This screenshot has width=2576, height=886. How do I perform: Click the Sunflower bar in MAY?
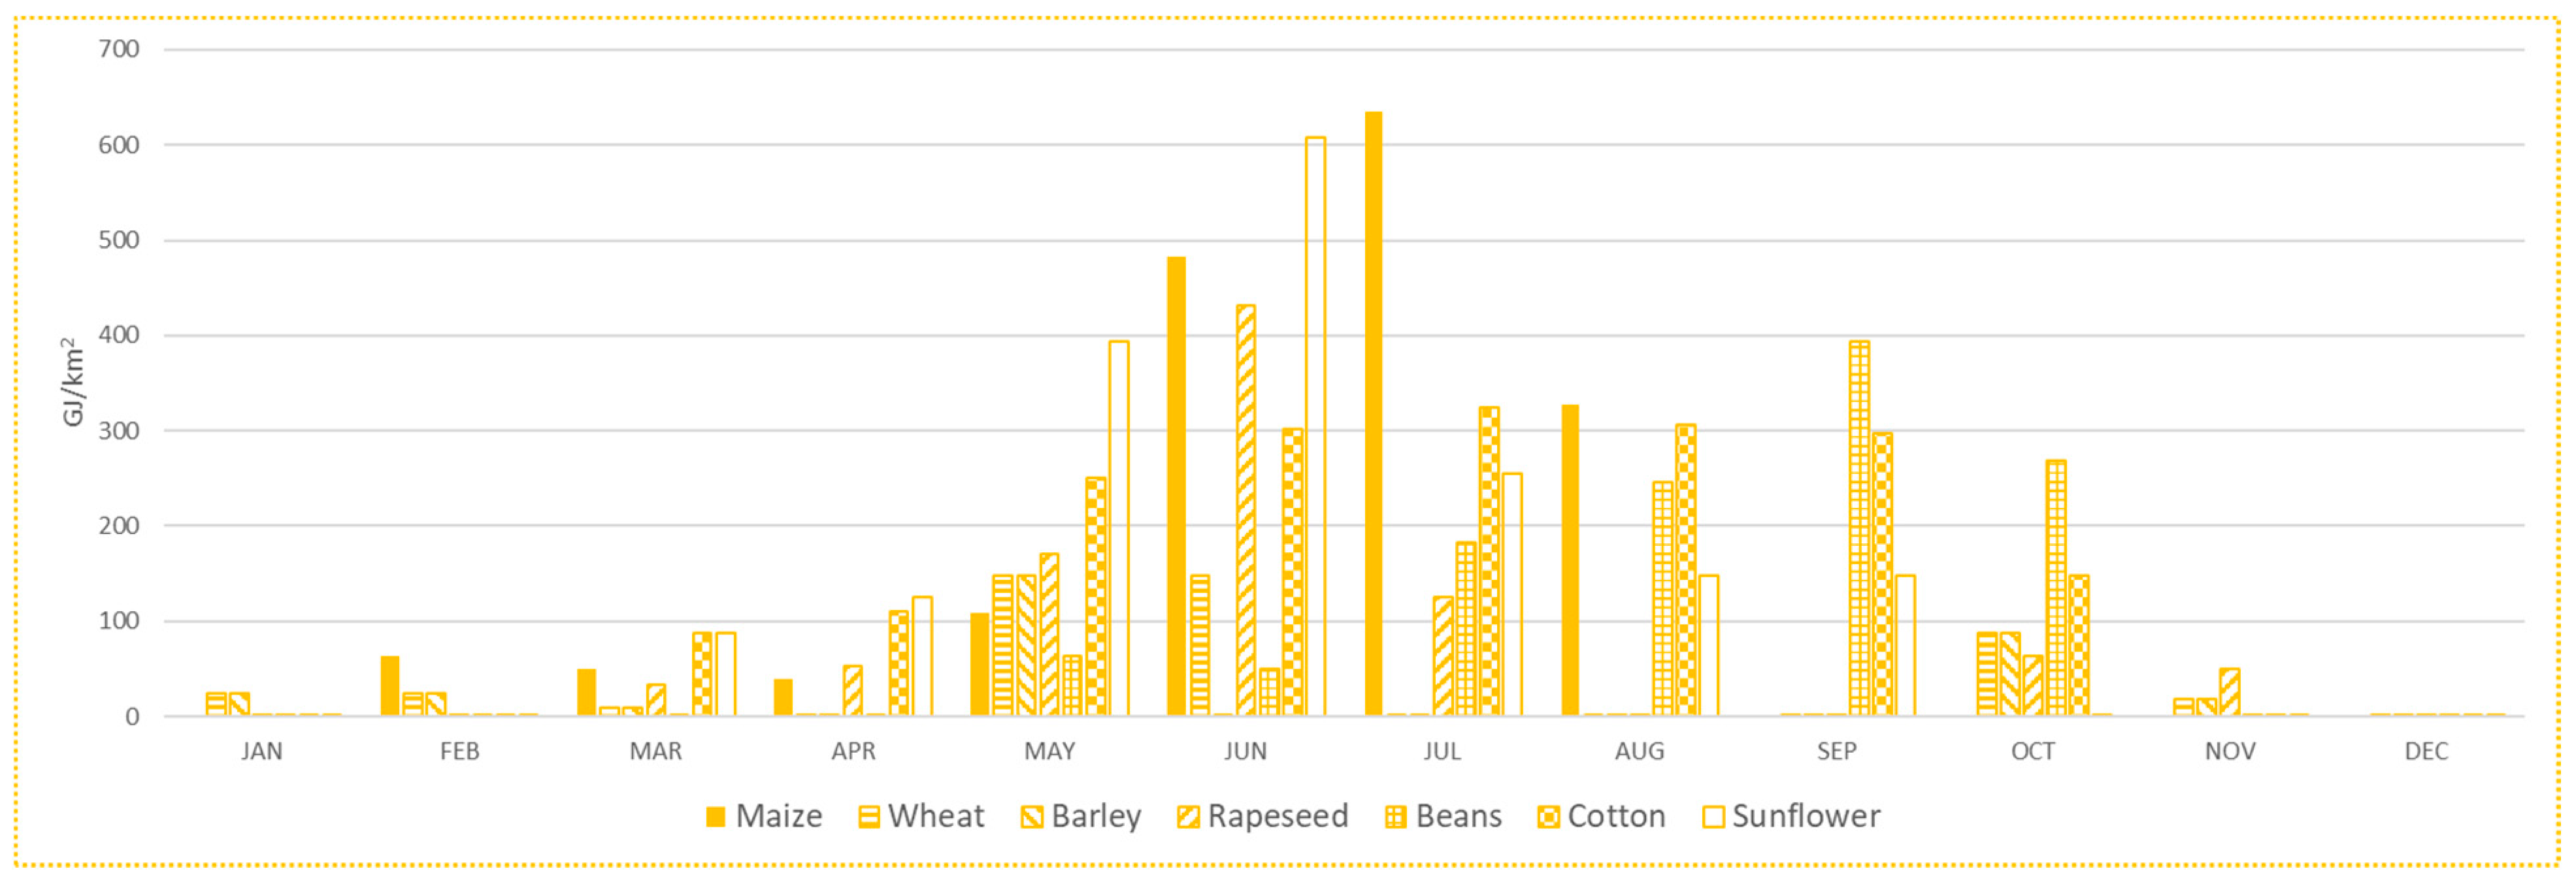coord(1118,528)
